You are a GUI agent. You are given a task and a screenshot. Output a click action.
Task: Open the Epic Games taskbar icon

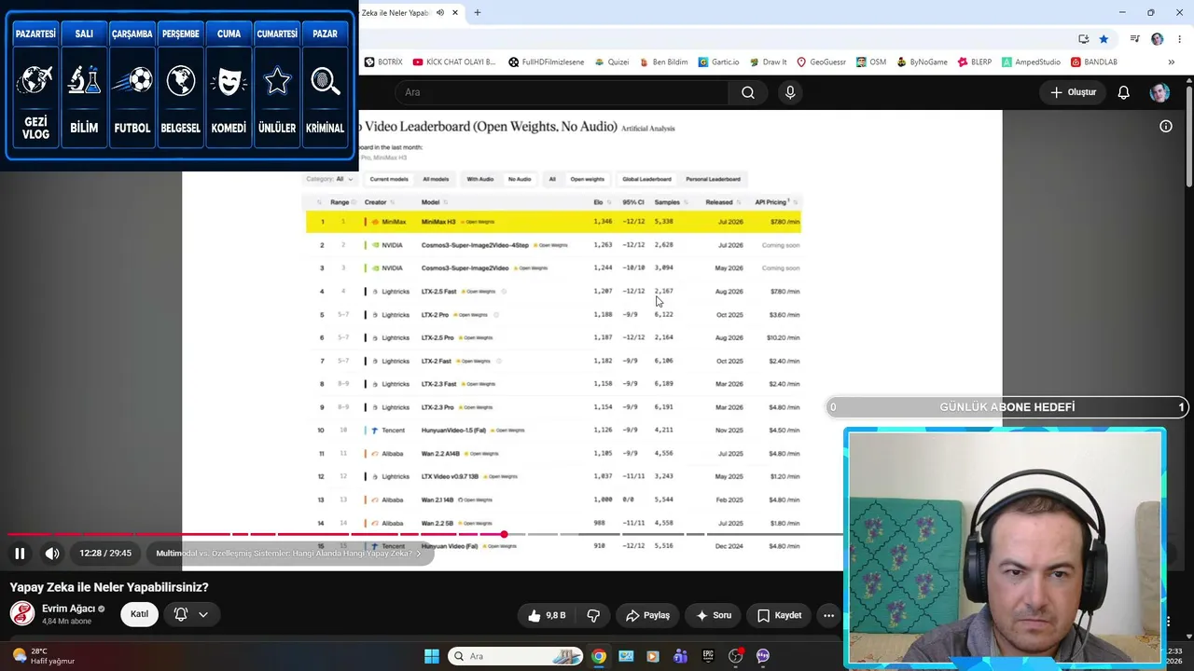tap(708, 656)
